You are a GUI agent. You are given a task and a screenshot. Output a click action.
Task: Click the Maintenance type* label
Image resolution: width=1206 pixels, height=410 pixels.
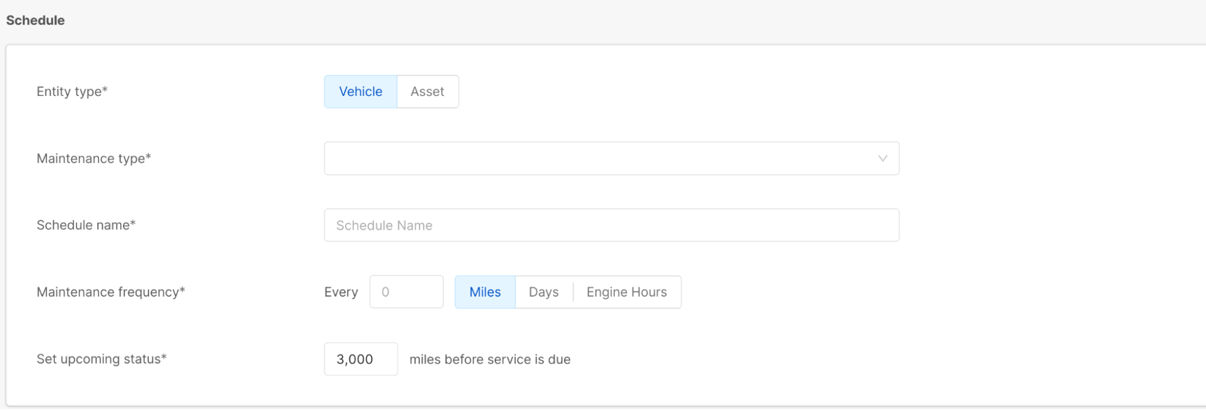point(94,159)
